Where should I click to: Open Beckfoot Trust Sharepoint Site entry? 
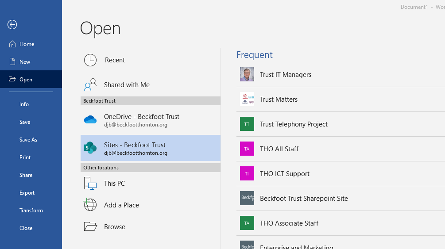(341, 198)
